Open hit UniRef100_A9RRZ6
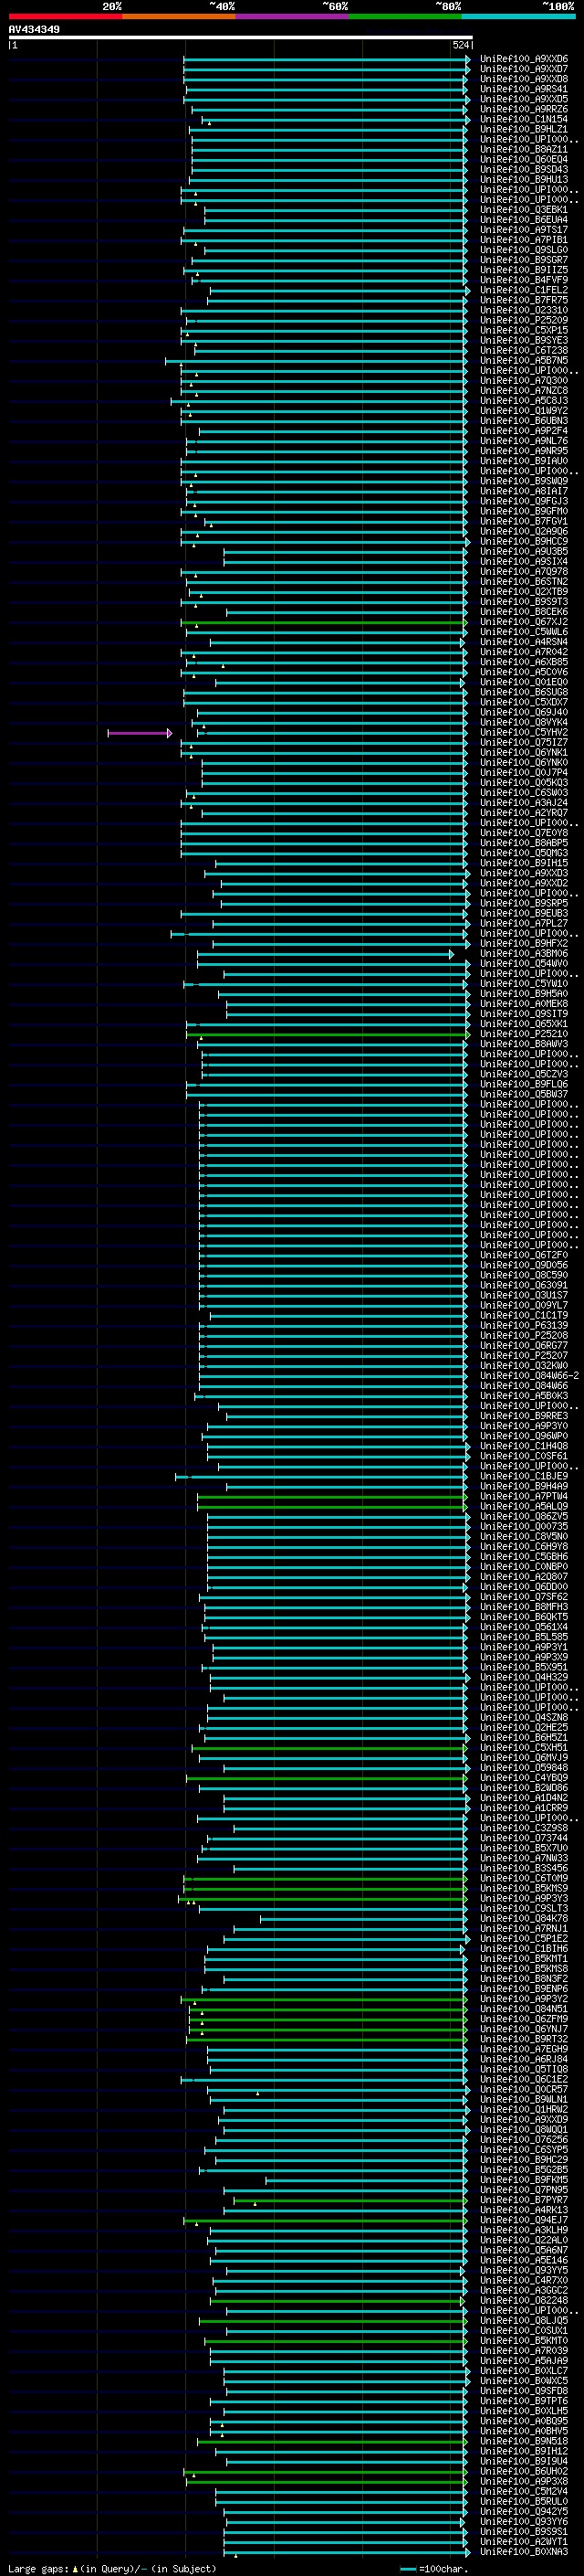Screen dimensions: 584x2576 coord(524,109)
